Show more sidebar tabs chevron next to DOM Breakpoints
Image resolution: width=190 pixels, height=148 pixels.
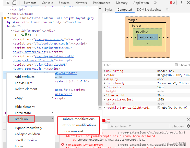click(167, 9)
